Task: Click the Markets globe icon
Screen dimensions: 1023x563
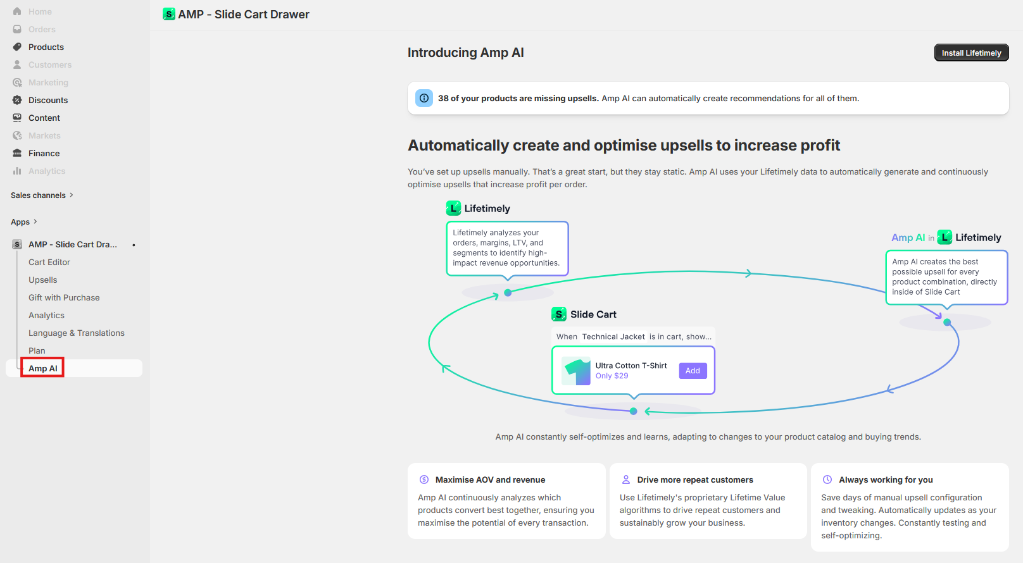Action: click(17, 135)
